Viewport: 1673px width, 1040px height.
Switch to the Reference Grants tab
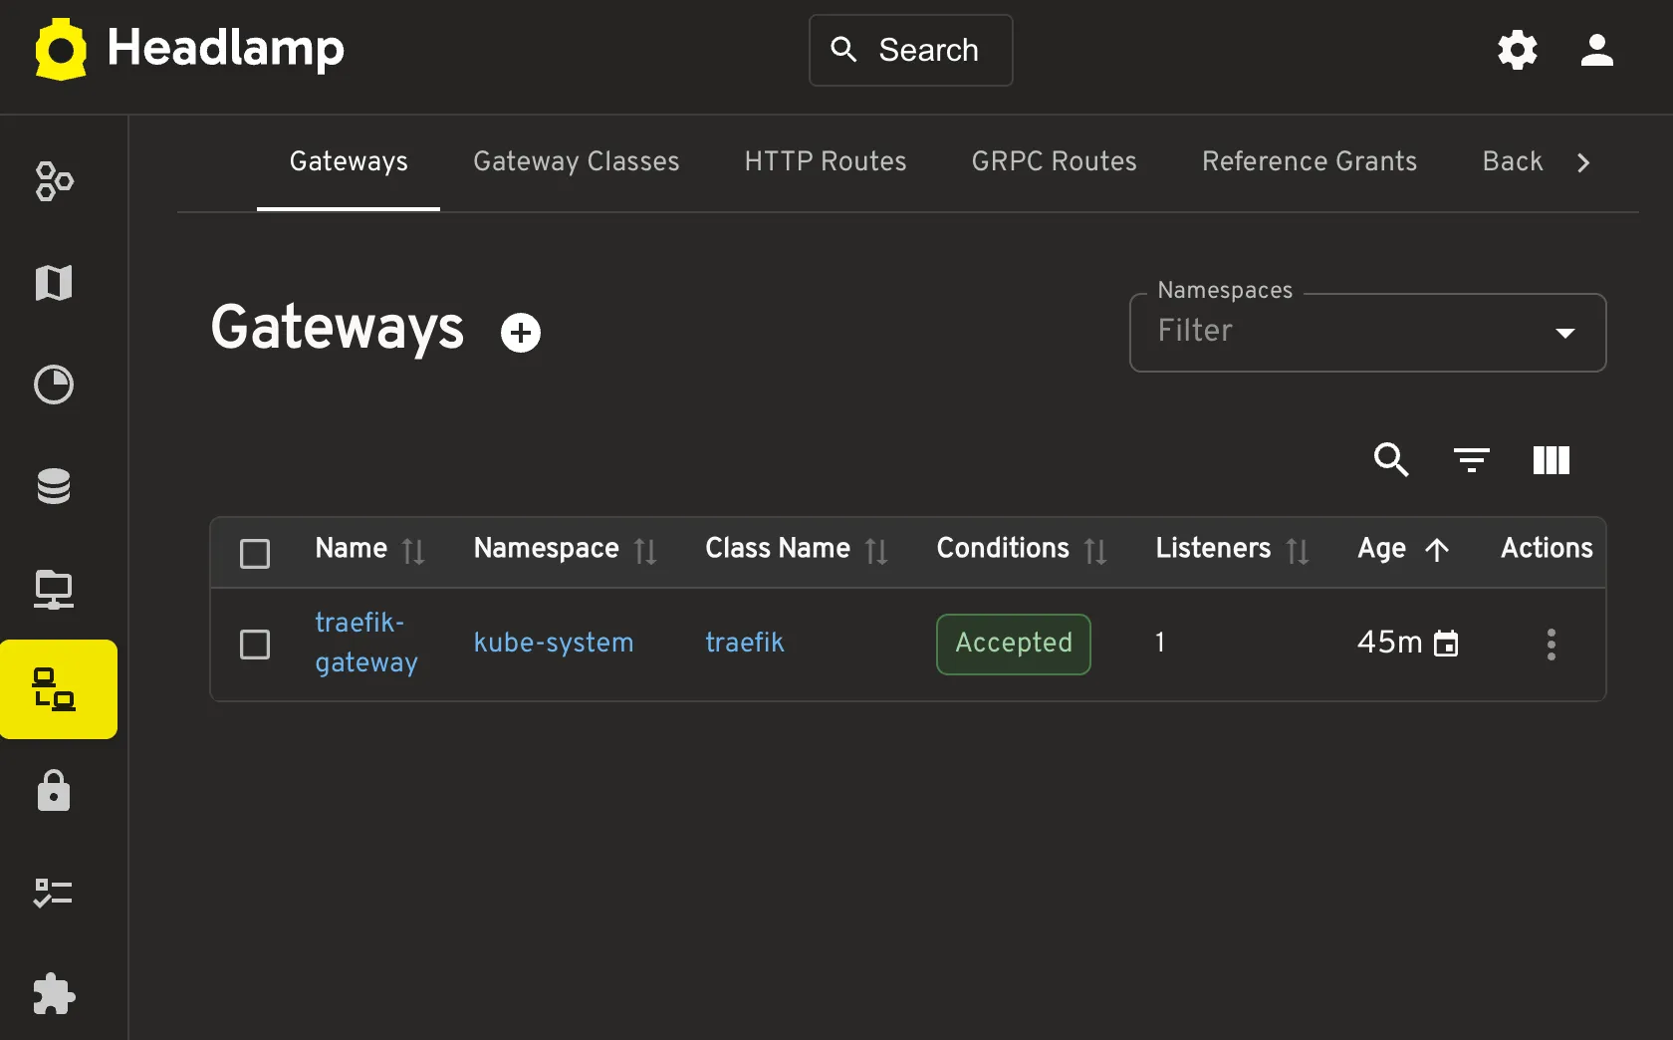(1310, 161)
